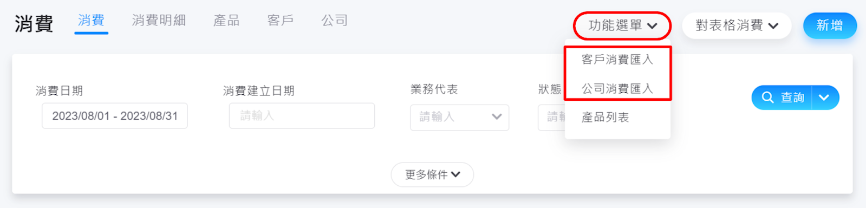Image resolution: width=866 pixels, height=208 pixels.
Task: Open the 消費明細 tab
Action: 159,21
